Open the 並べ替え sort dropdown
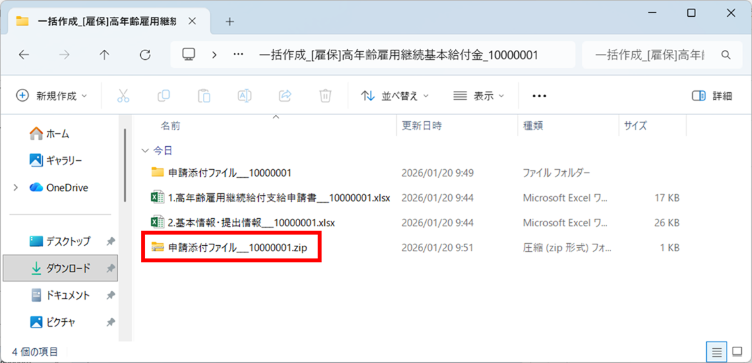Viewport: 752px width, 363px height. click(395, 96)
